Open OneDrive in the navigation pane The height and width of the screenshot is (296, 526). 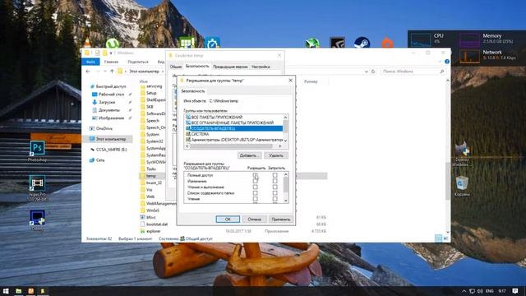(x=101, y=128)
